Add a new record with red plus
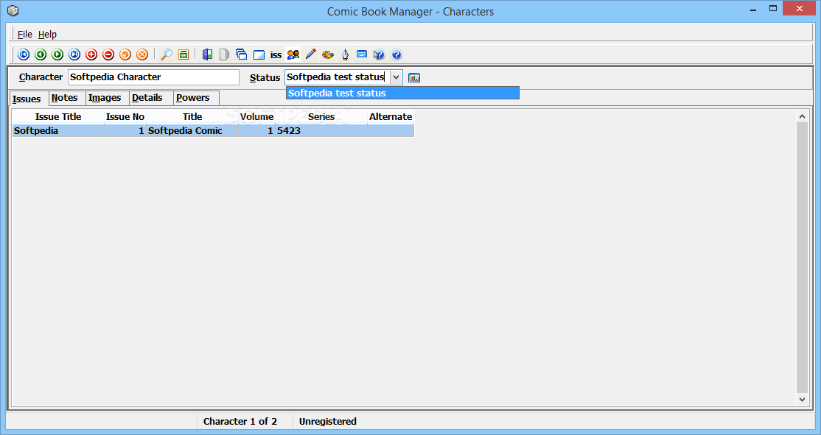The image size is (821, 435). tap(91, 54)
